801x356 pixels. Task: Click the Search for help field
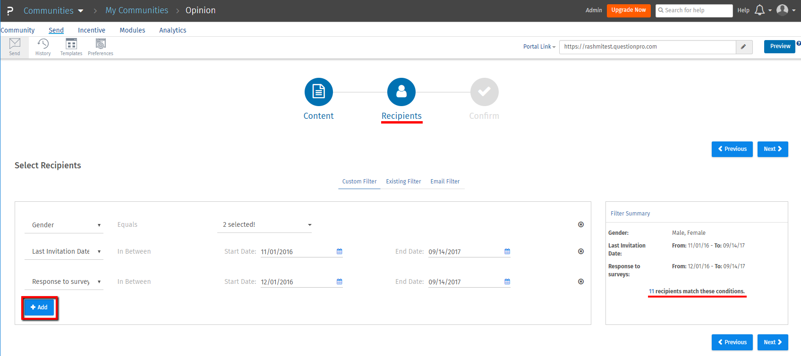point(694,10)
